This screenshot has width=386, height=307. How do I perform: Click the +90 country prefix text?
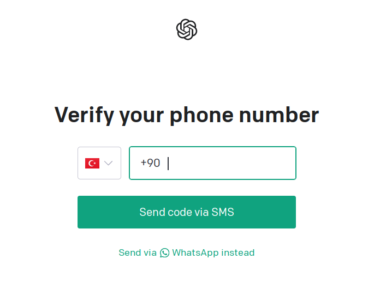coord(150,163)
